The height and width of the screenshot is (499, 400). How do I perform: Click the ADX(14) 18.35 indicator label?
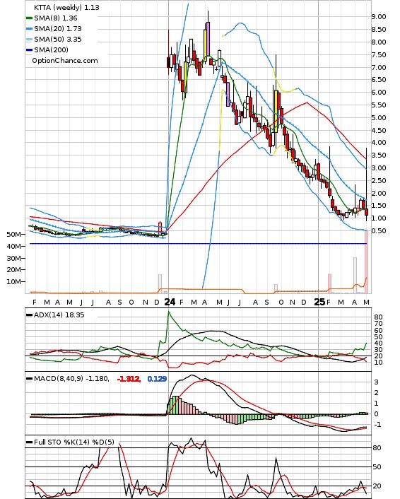coord(59,315)
